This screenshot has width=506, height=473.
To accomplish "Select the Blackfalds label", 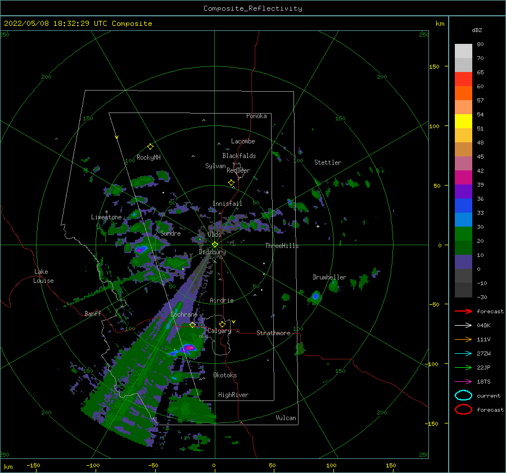I will (239, 156).
